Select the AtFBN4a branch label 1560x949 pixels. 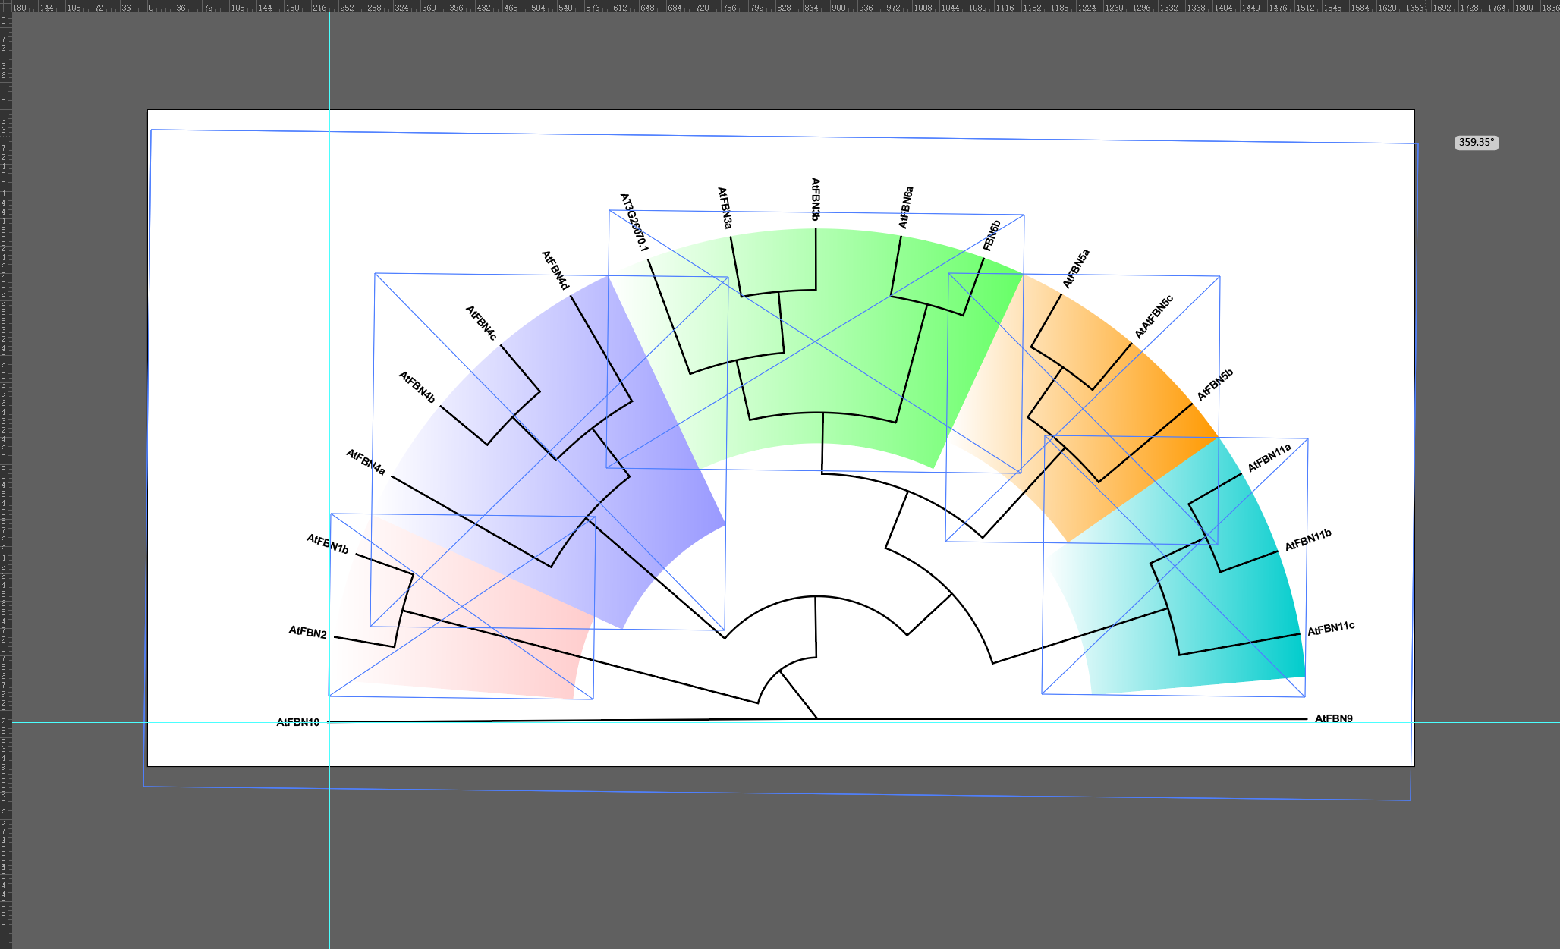click(x=366, y=462)
